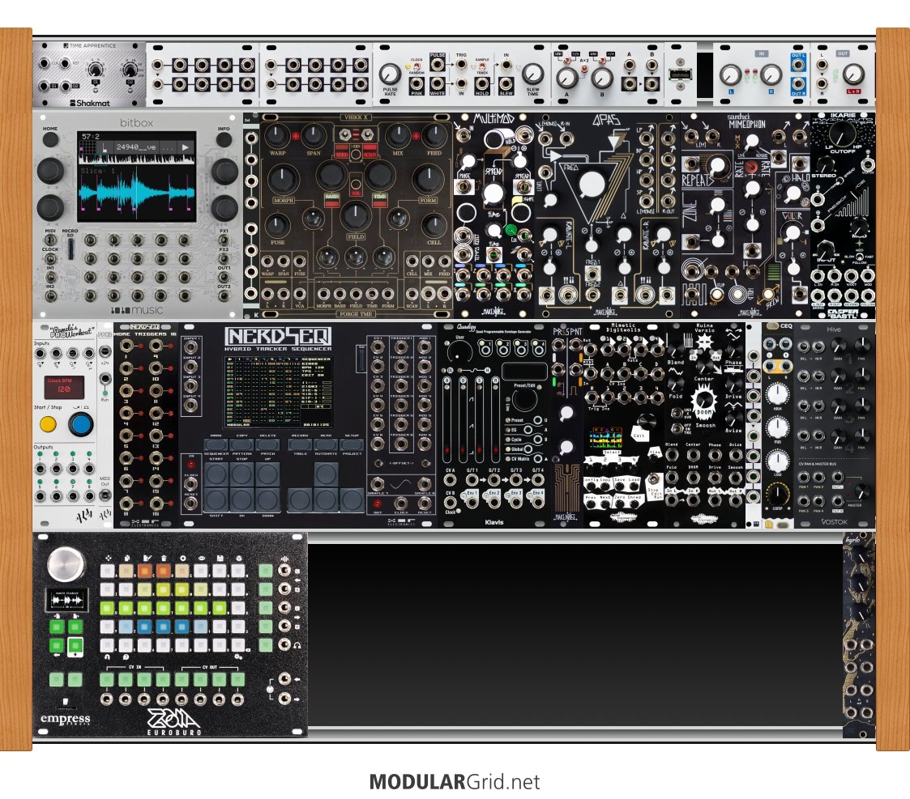Click the VHIKK X FEED knob
The height and width of the screenshot is (799, 910).
pyautogui.click(x=434, y=135)
